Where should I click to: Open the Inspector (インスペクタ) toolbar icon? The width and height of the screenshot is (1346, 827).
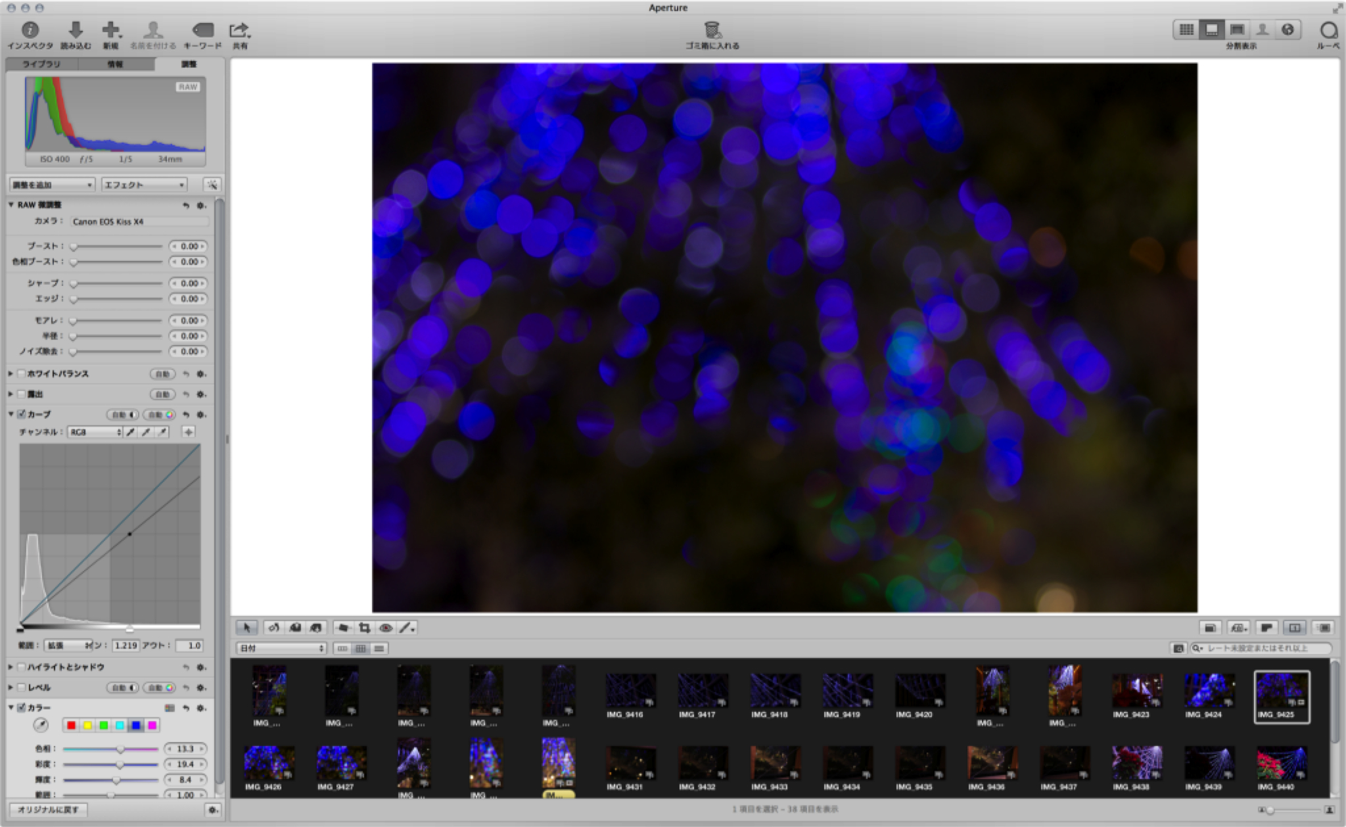pyautogui.click(x=30, y=30)
